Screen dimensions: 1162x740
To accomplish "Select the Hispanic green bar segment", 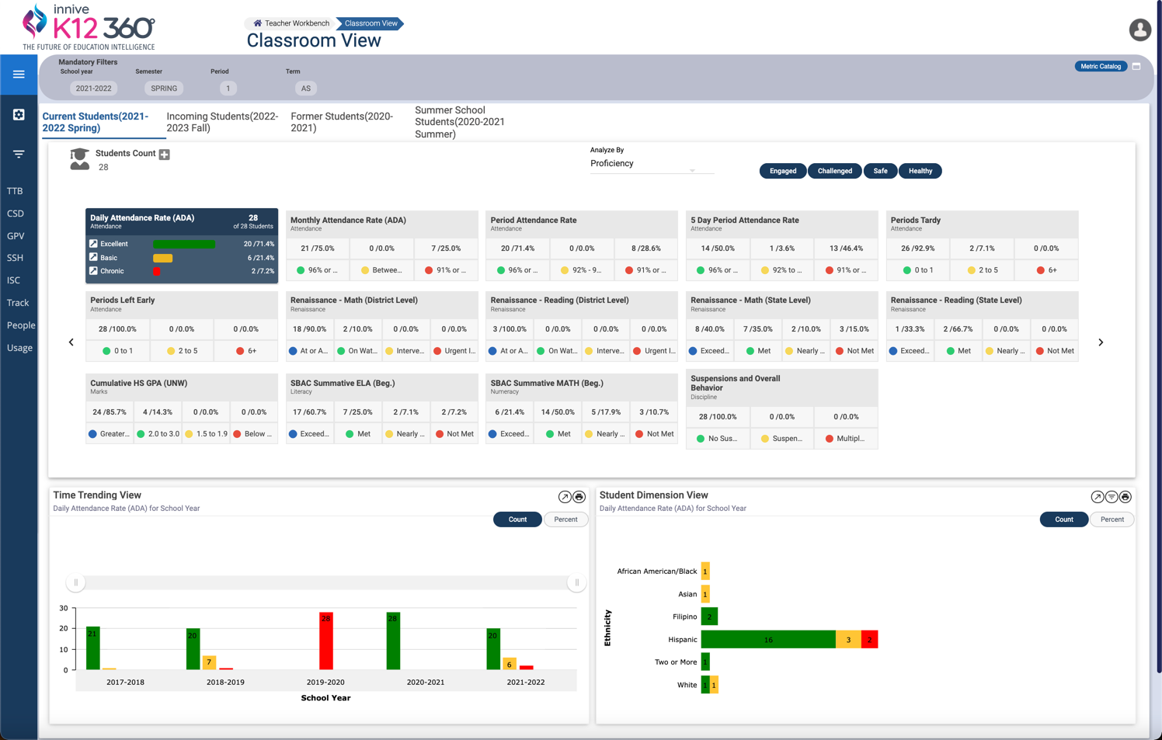I will pyautogui.click(x=767, y=640).
